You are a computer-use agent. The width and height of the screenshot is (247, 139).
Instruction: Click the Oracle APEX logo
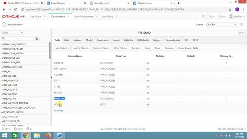[x=14, y=17]
